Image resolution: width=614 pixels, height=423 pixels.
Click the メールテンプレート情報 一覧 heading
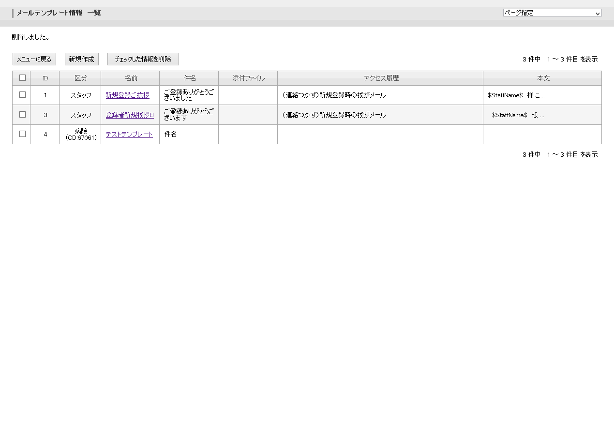pos(59,13)
